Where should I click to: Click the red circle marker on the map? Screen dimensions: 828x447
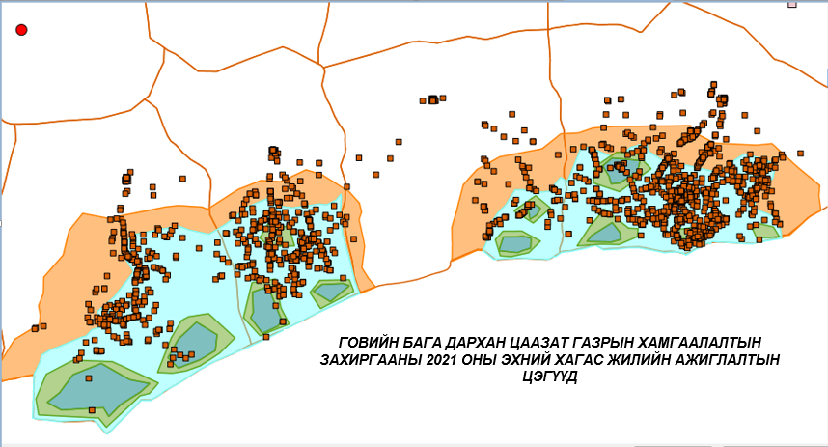pos(21,30)
